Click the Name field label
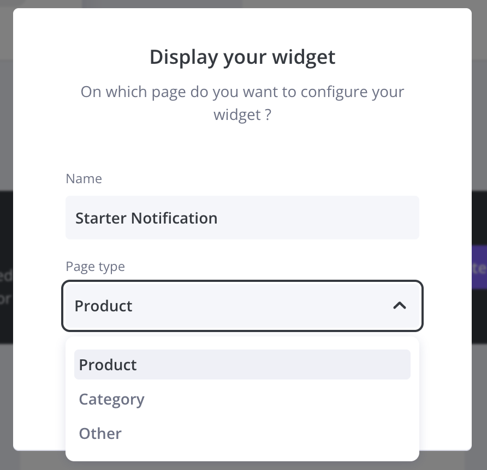The height and width of the screenshot is (470, 487). pyautogui.click(x=84, y=179)
